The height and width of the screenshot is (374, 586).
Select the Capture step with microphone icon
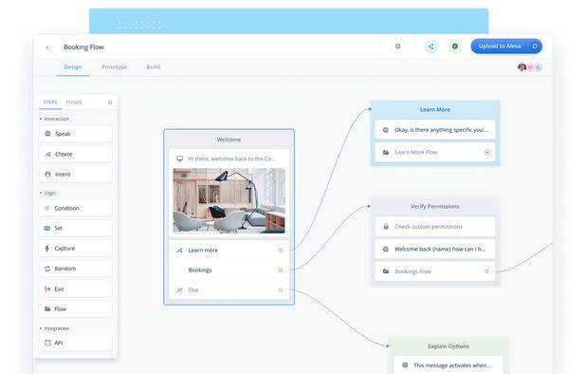(75, 249)
